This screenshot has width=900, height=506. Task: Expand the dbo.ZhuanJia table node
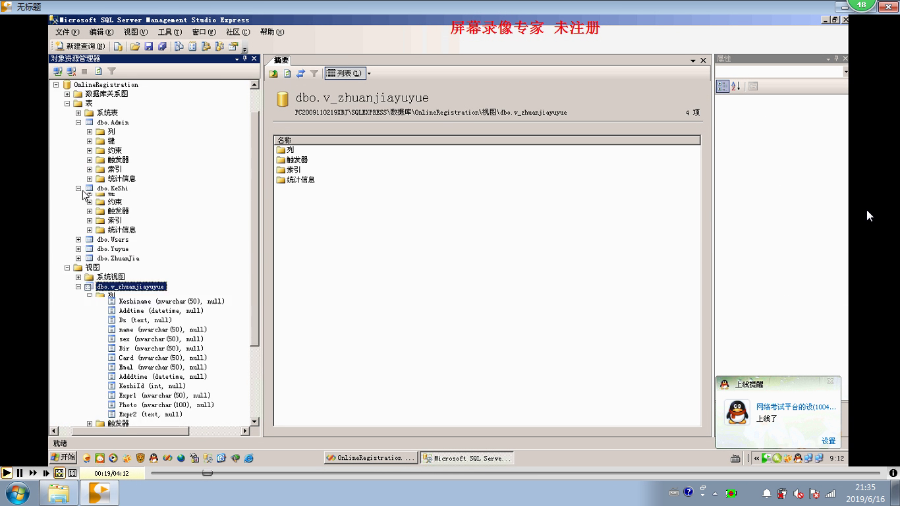click(x=78, y=258)
